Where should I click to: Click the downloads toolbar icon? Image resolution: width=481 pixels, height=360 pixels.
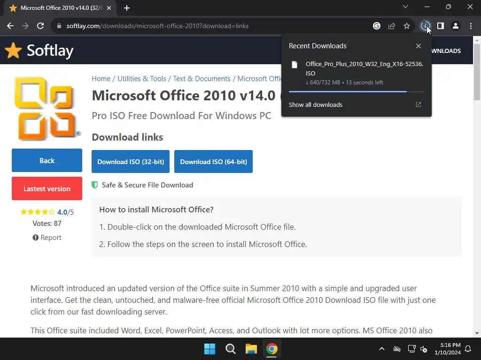point(425,26)
